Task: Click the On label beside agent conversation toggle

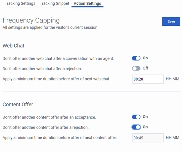Action: [145, 58]
